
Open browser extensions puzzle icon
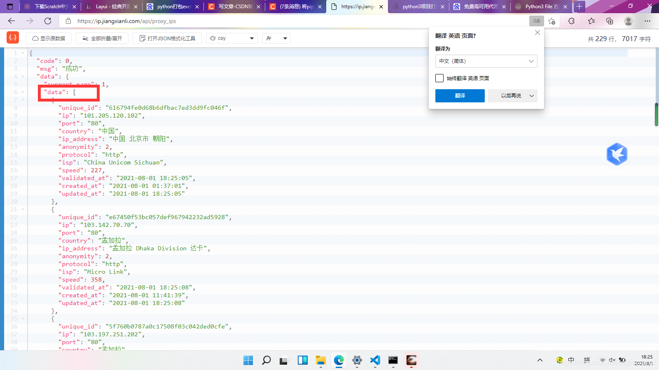pos(571,21)
